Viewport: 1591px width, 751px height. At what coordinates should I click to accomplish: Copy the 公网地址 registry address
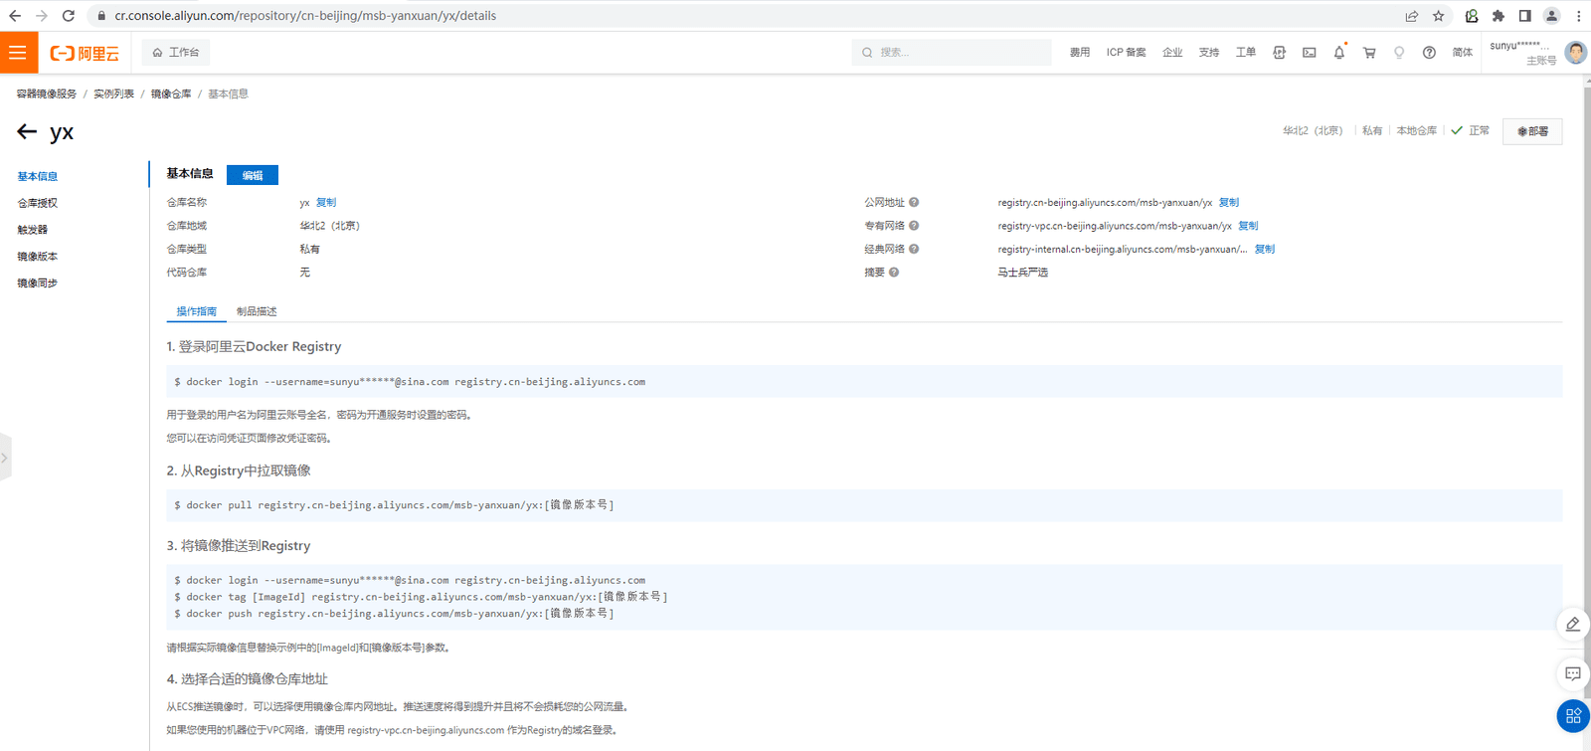click(x=1229, y=203)
